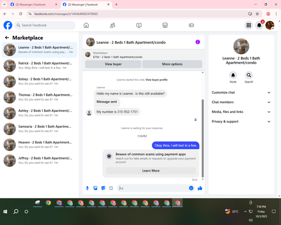Open a new browser tab

[116, 4]
